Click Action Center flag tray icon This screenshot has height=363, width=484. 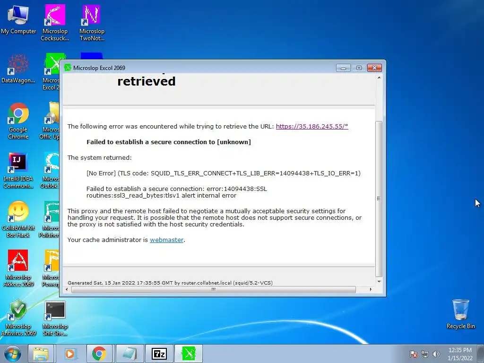click(x=414, y=354)
